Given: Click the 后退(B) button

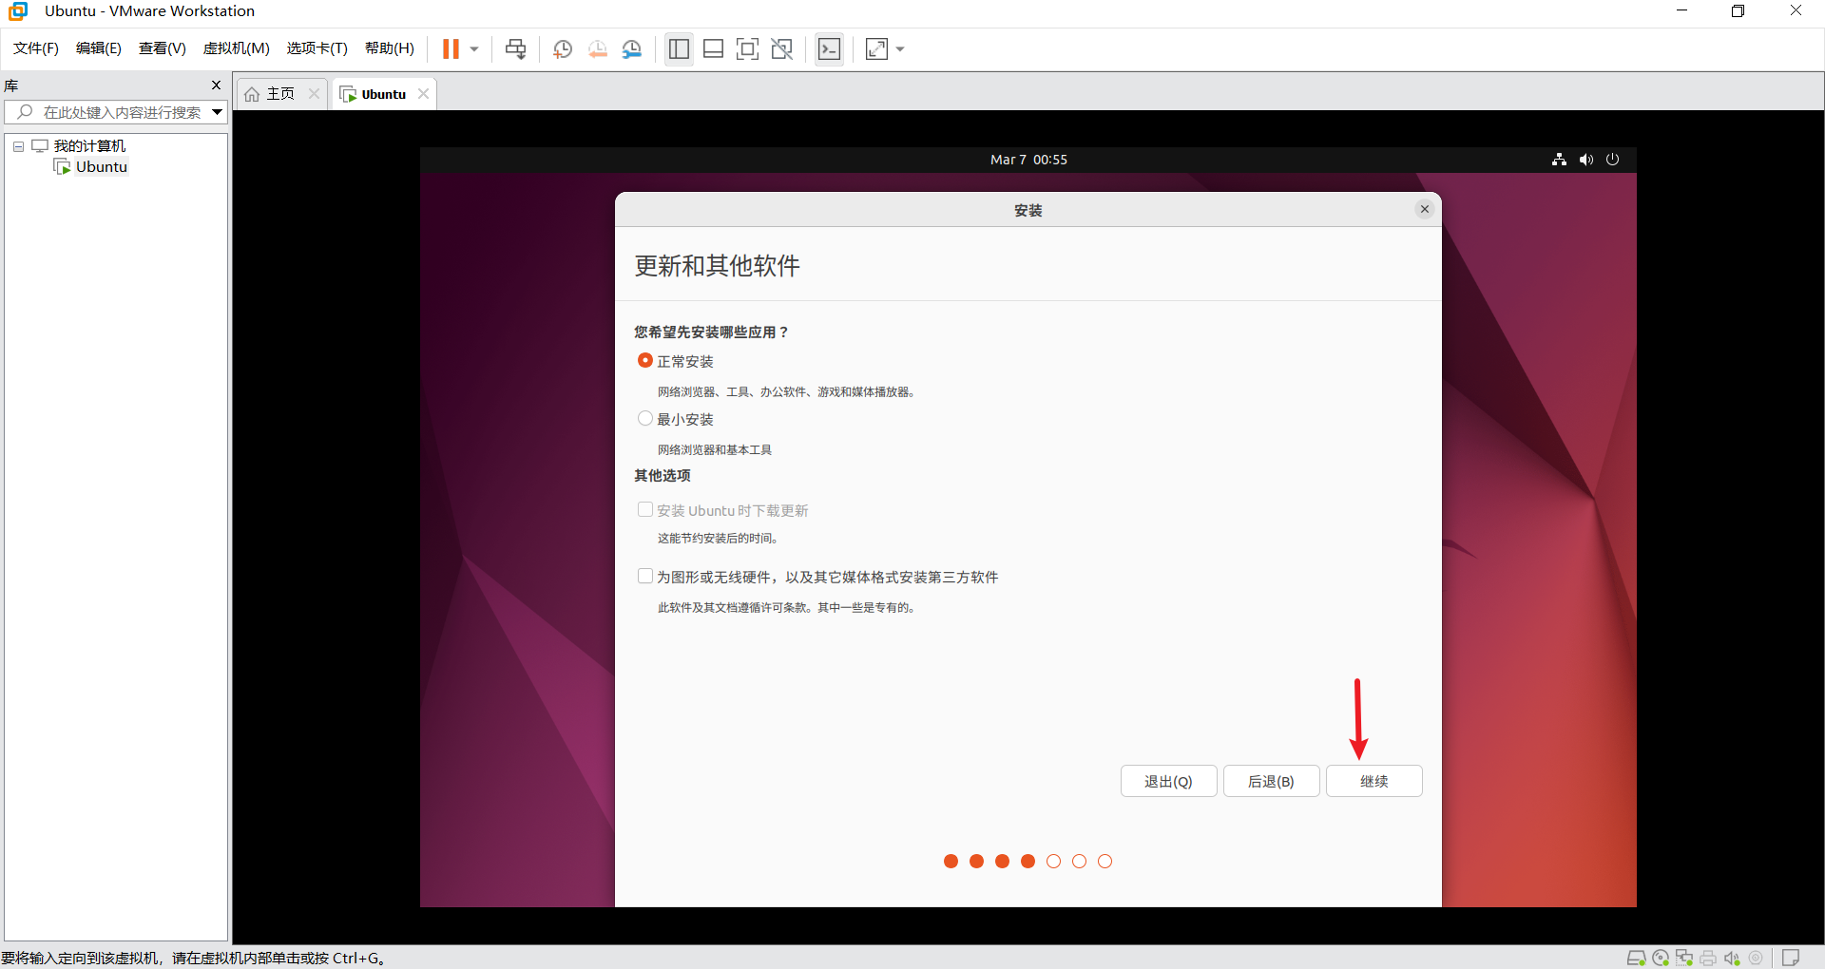Looking at the screenshot, I should click(x=1271, y=781).
